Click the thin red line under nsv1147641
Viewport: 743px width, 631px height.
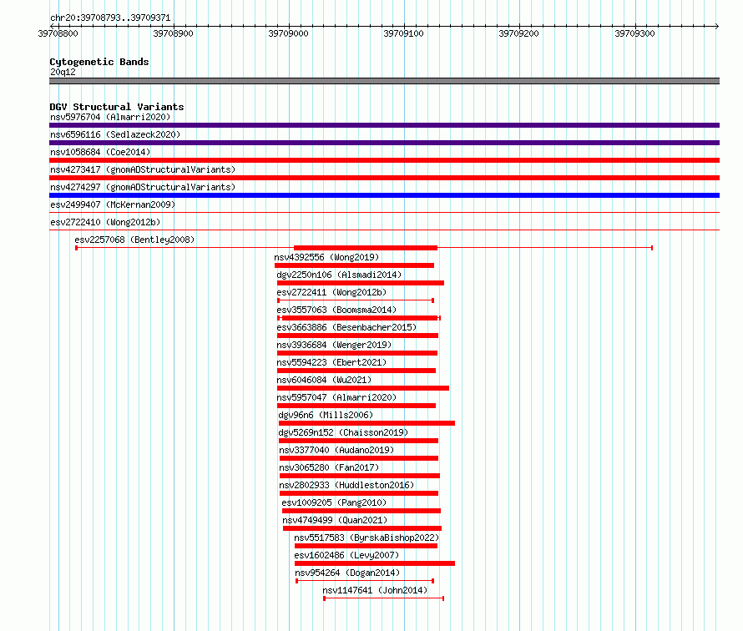384,598
